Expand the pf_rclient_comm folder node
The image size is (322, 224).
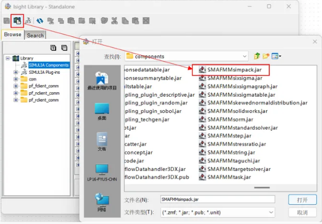click(16, 100)
